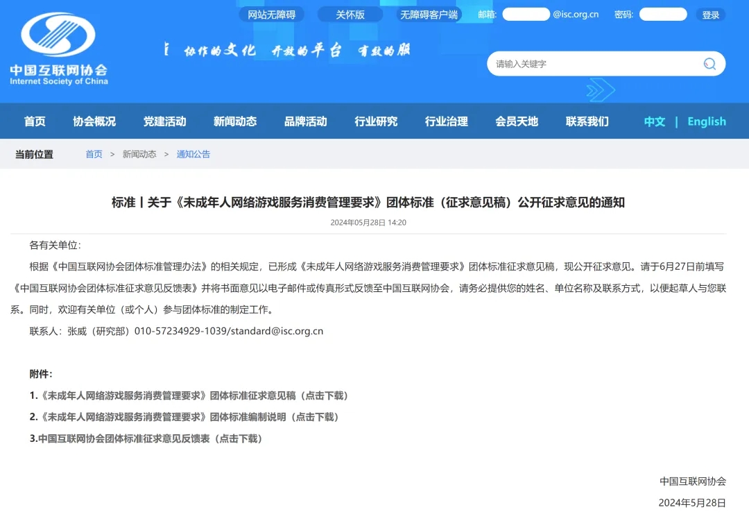Screen dimensions: 749x514
Task: Click the 登录 login button
Action: [711, 15]
